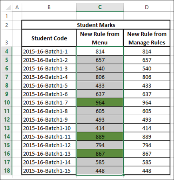Click gray cell 605 in column C

(100, 111)
